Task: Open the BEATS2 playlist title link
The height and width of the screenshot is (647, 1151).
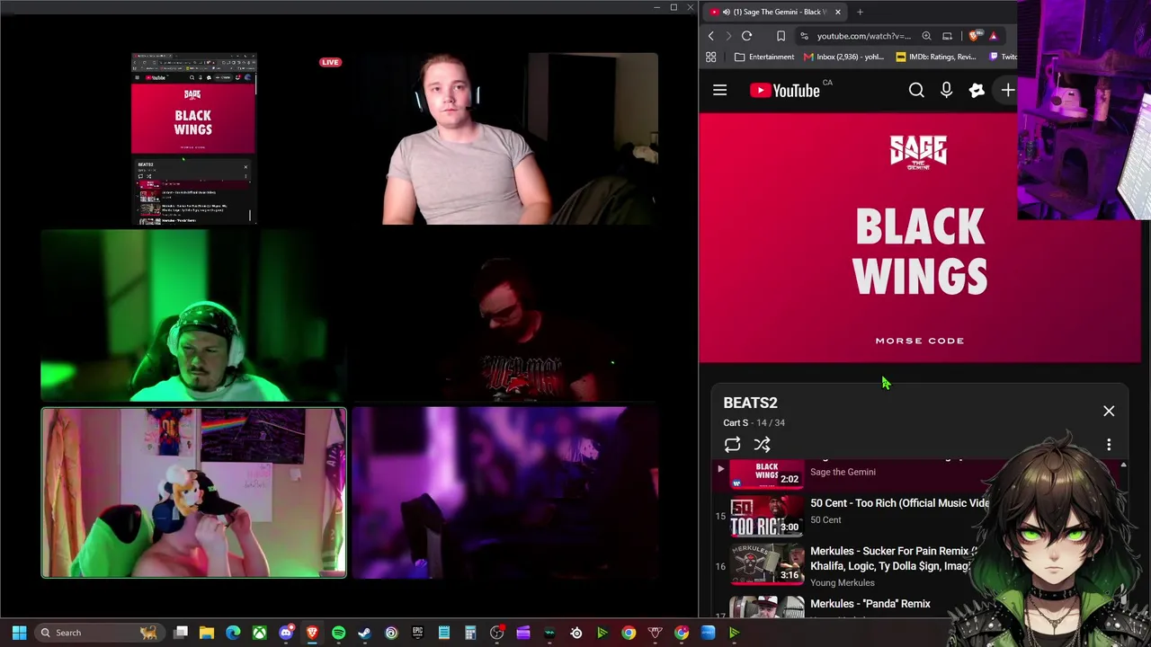Action: (750, 403)
